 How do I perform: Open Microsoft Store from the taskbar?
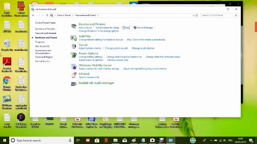point(97,140)
